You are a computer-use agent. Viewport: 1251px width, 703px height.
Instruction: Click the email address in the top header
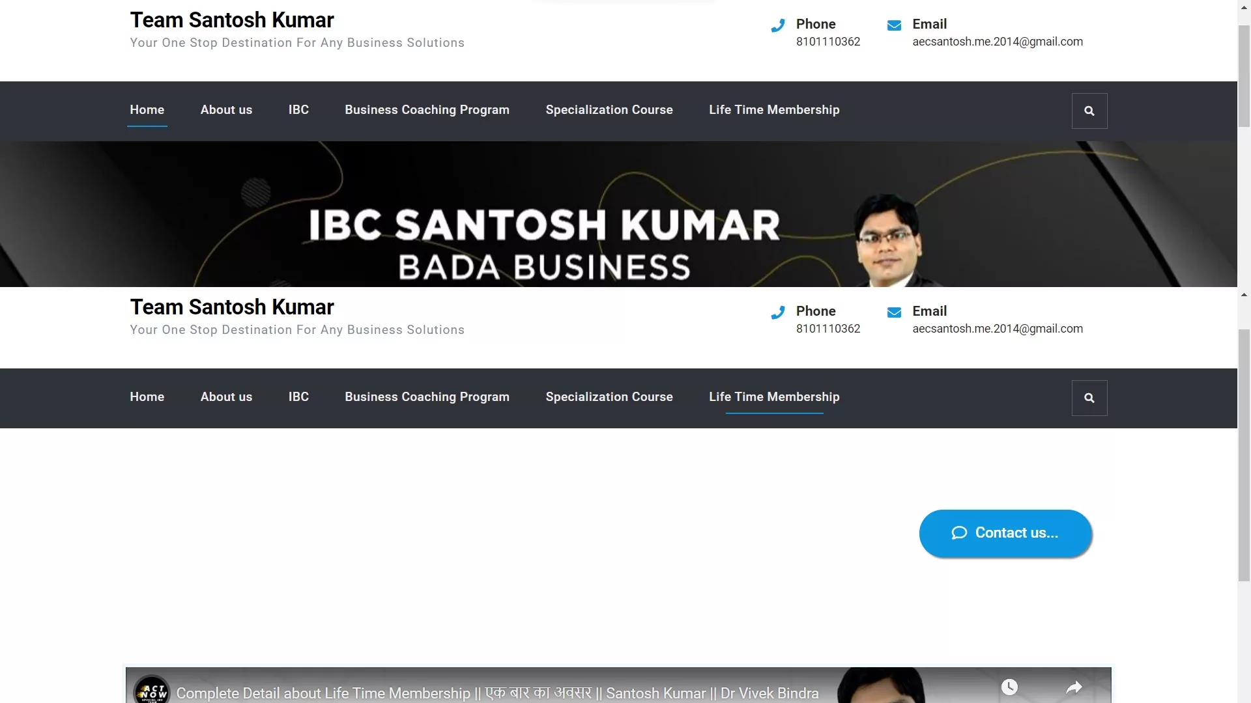tap(998, 42)
